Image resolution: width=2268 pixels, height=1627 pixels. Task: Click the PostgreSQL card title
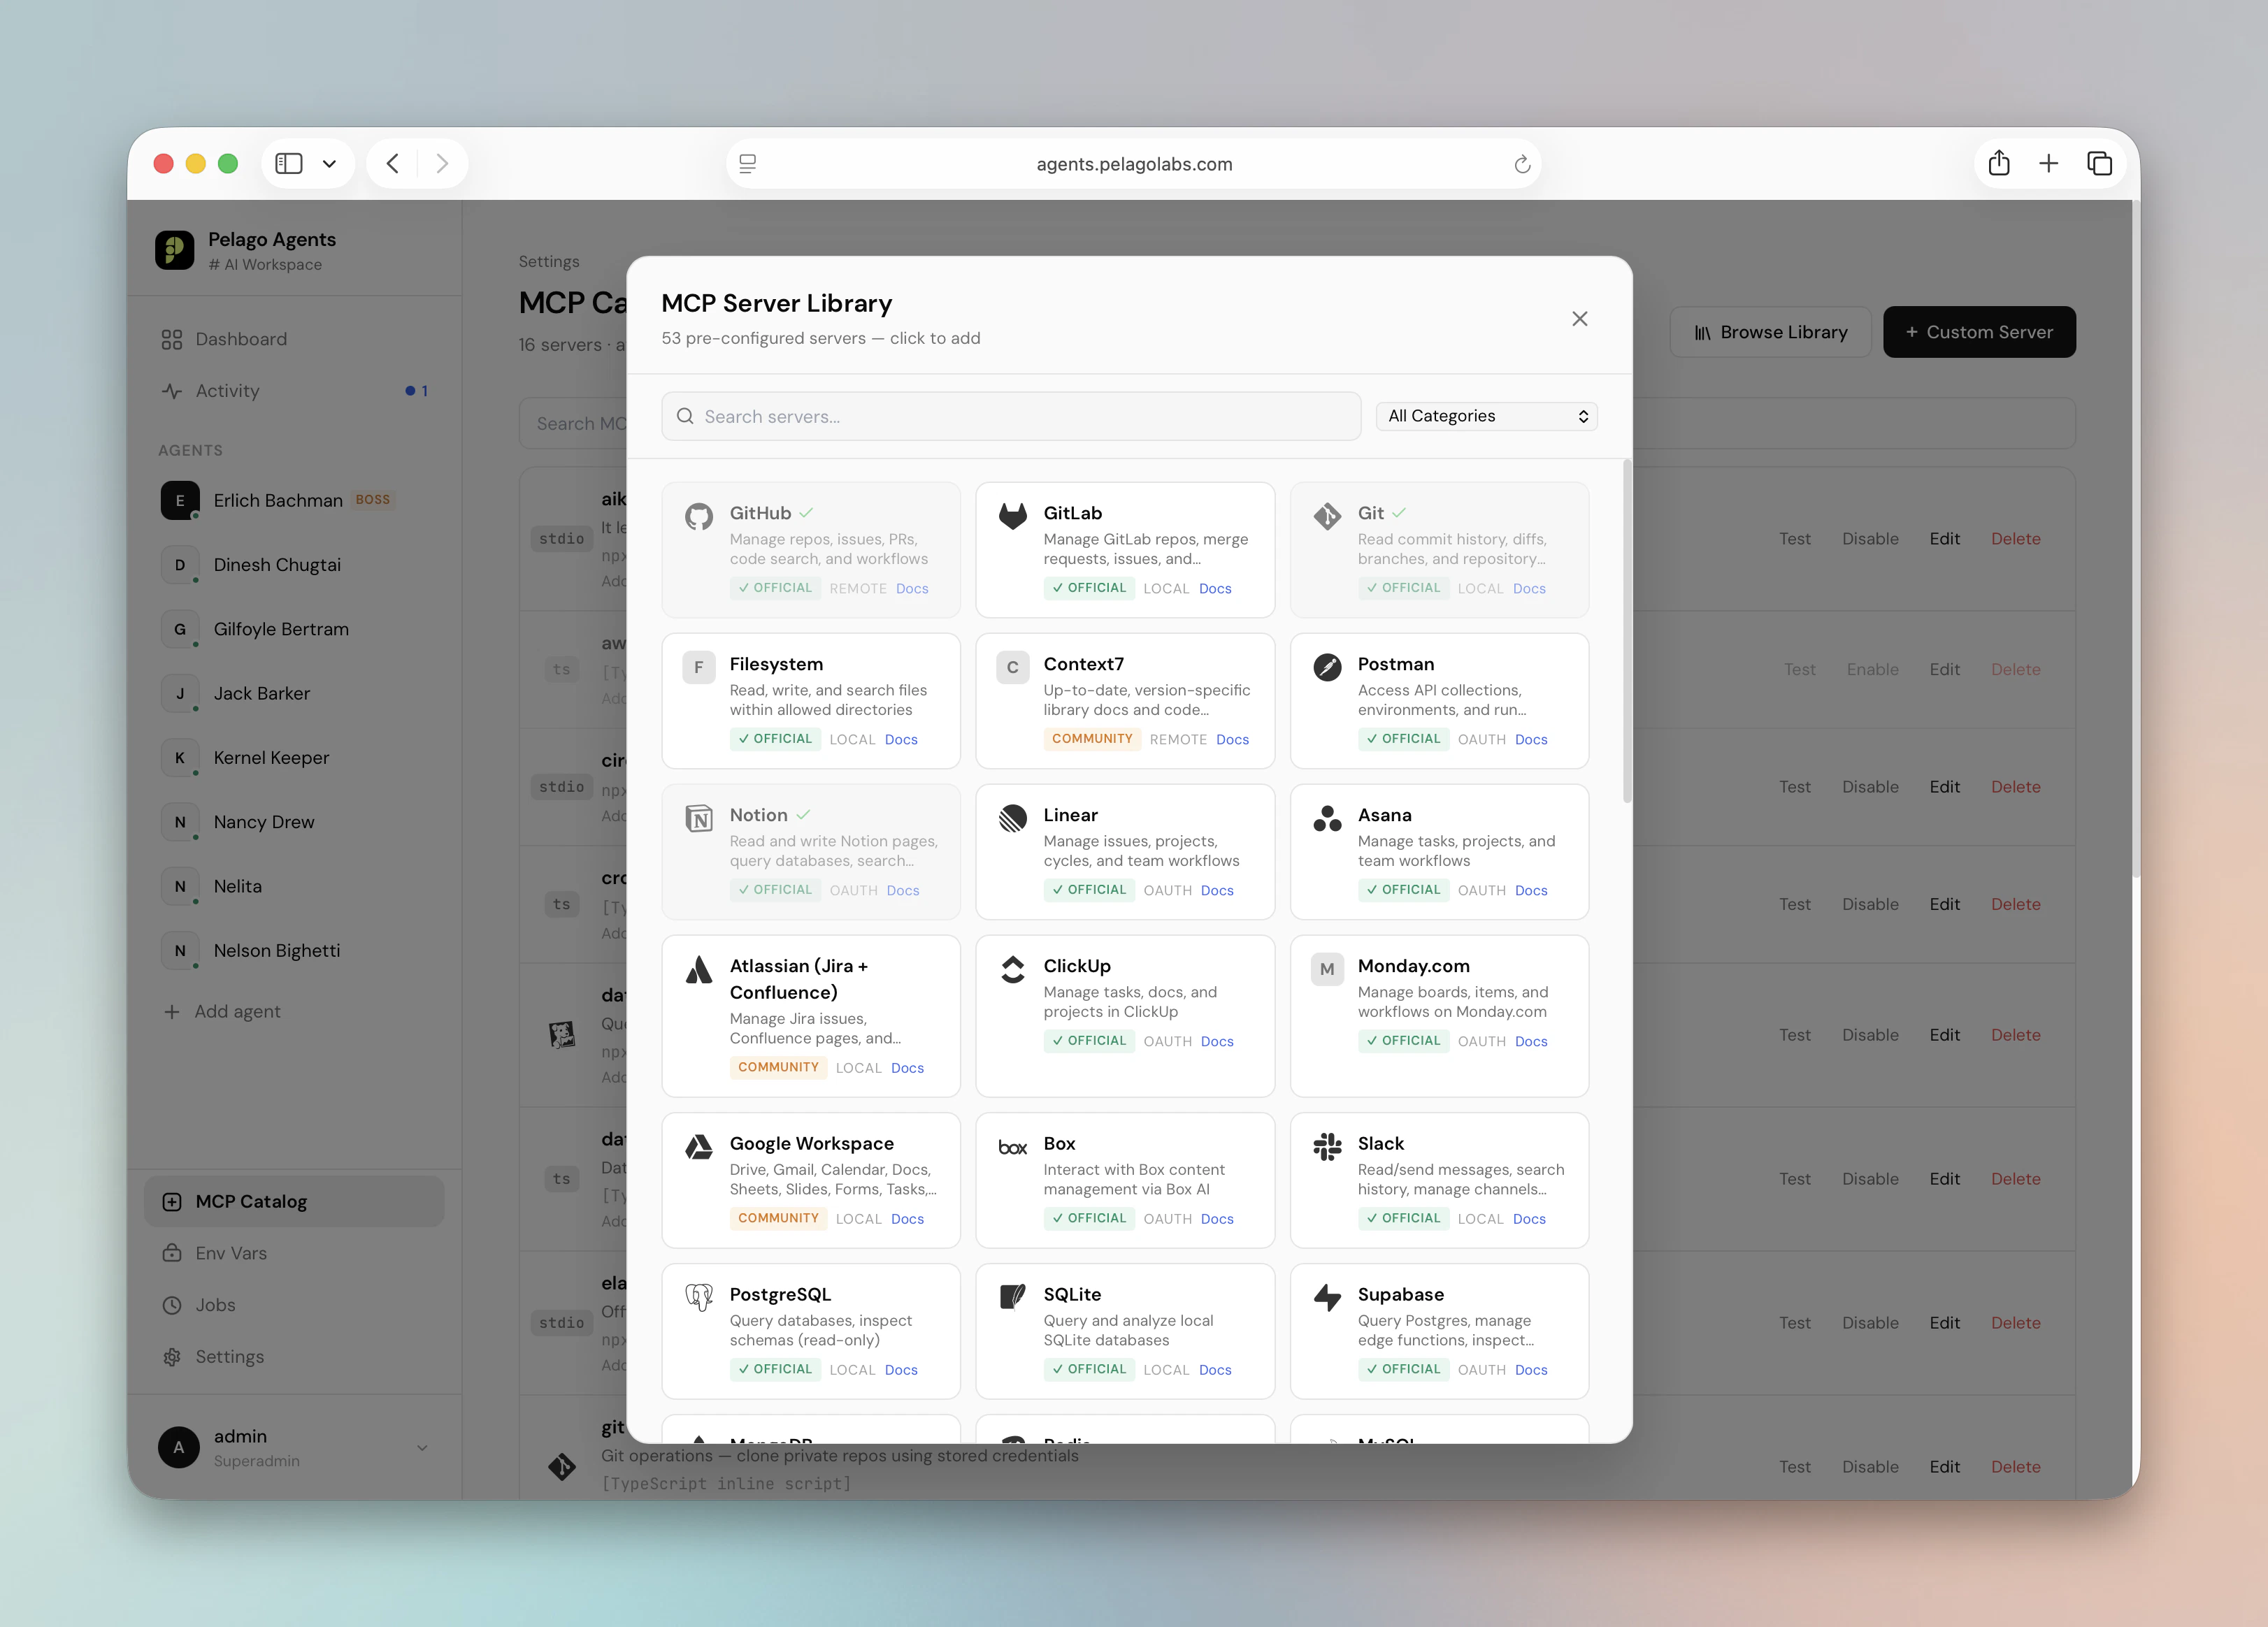tap(780, 1294)
